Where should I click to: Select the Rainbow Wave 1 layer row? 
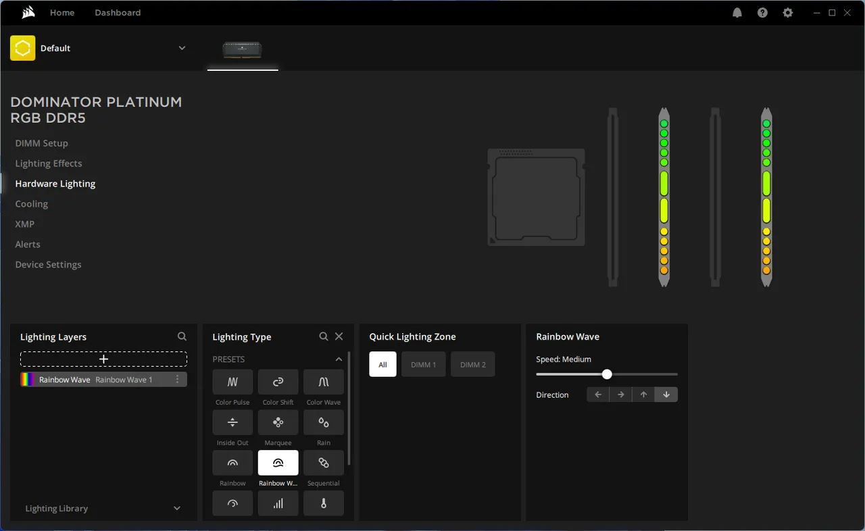coord(103,380)
